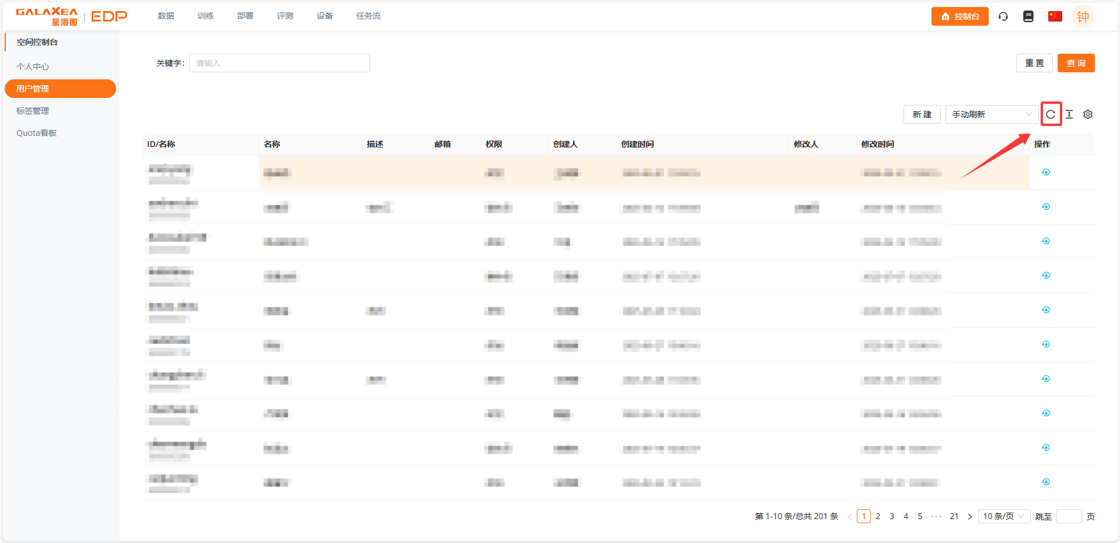Open the 任务流 menu in top navigation
The width and height of the screenshot is (1120, 543).
pyautogui.click(x=368, y=16)
